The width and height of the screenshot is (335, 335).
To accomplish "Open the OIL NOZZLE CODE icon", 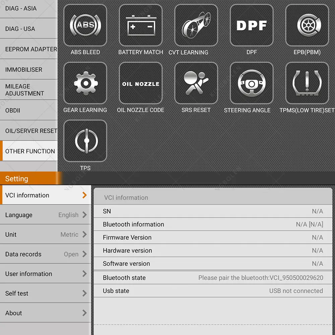I will 141,83.
